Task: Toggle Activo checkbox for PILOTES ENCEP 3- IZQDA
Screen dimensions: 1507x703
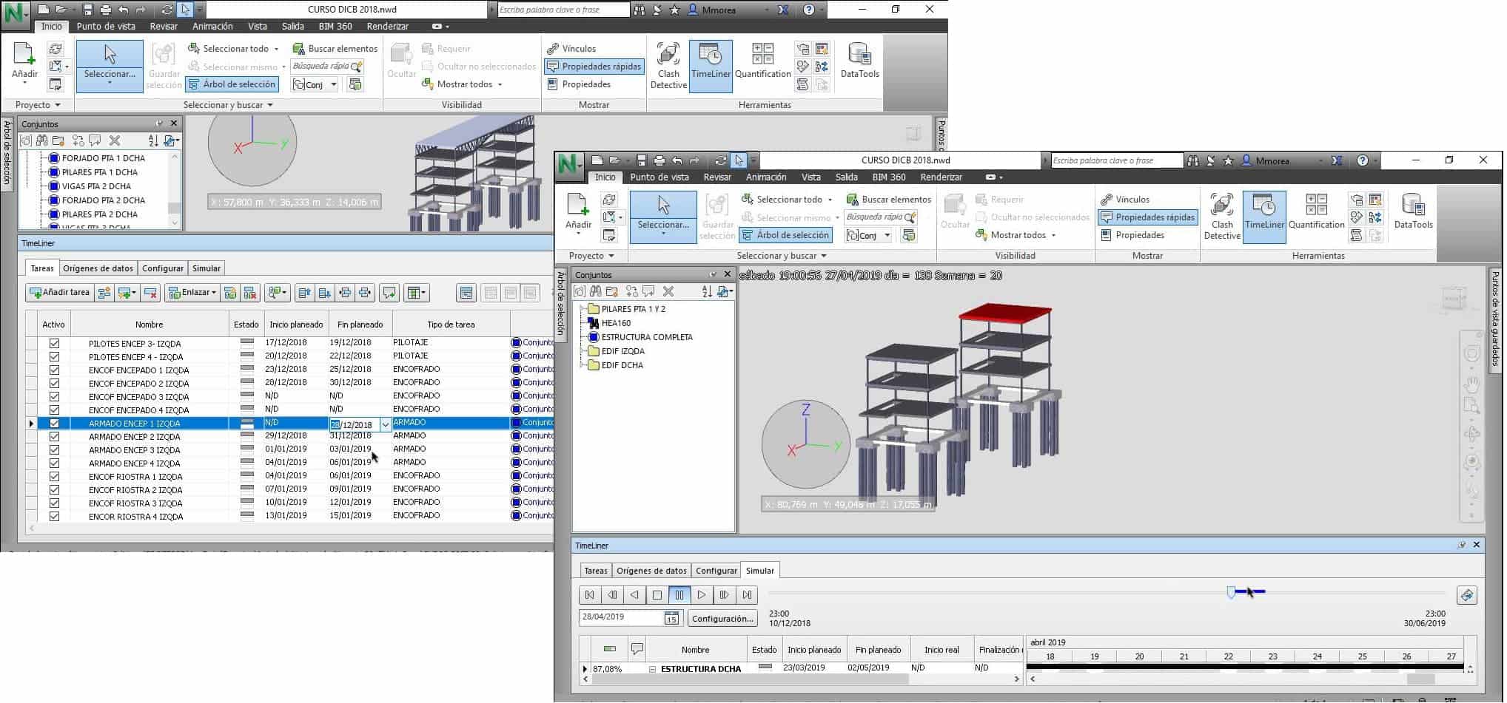Action: [54, 344]
